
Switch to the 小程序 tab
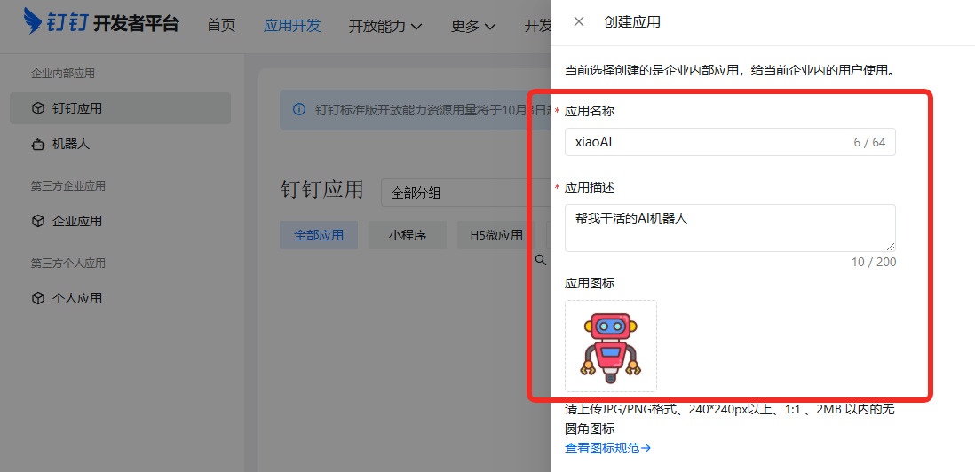407,235
